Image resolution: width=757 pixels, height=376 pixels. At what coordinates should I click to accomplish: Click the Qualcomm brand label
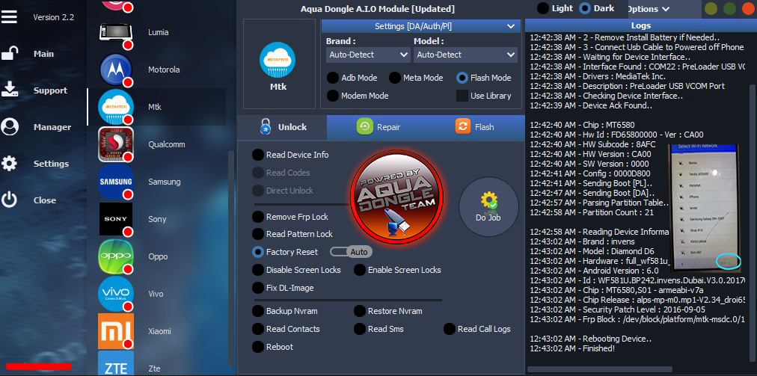167,144
